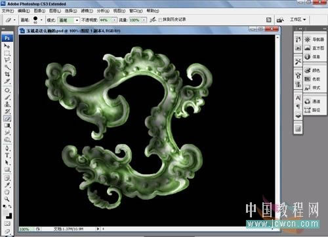The image size is (328, 237).
Task: Open the status bar info arrow menu
Action: point(98,228)
